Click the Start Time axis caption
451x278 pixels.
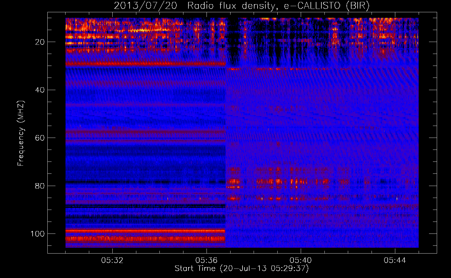coord(242,269)
